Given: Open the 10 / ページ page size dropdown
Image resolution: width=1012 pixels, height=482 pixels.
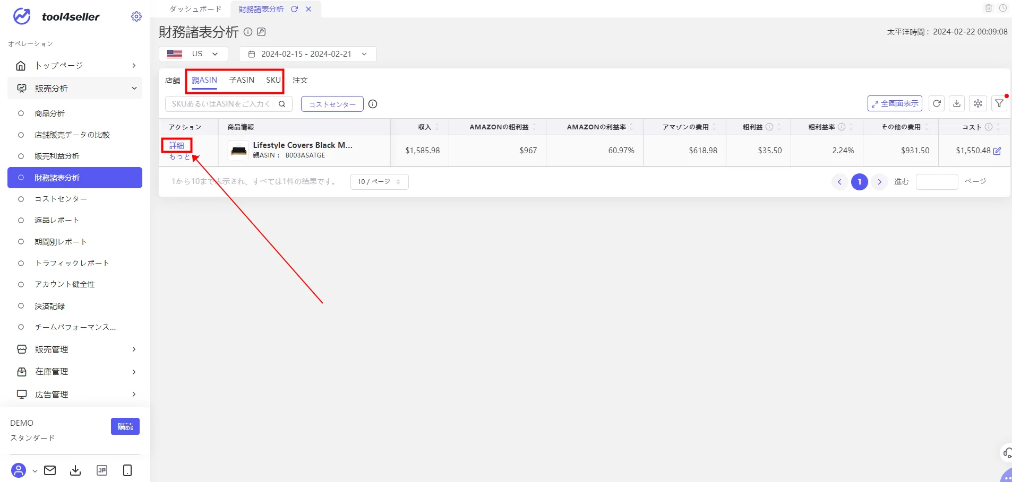Looking at the screenshot, I should point(379,182).
